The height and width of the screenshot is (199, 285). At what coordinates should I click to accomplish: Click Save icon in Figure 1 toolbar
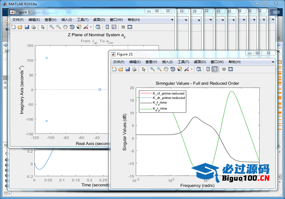[x=27, y=27]
